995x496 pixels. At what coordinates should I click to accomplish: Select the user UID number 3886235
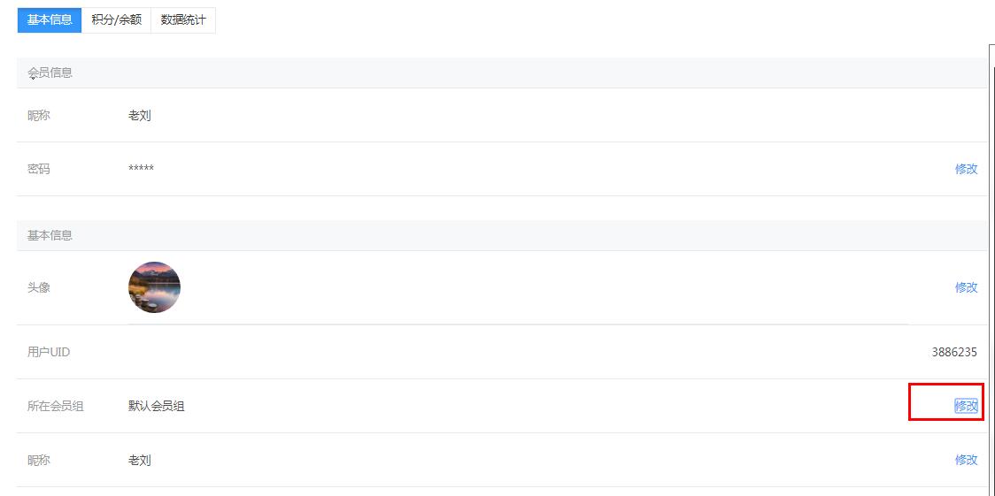coord(953,352)
